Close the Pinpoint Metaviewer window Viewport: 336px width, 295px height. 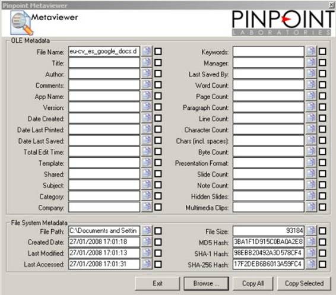(331, 5)
